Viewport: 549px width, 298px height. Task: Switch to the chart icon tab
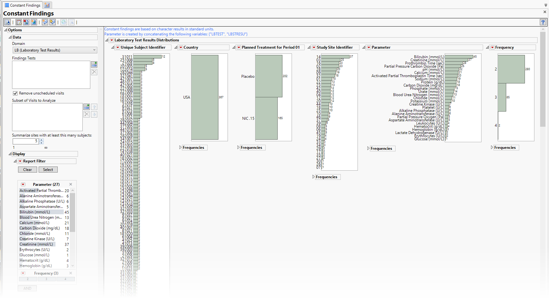[x=47, y=5]
